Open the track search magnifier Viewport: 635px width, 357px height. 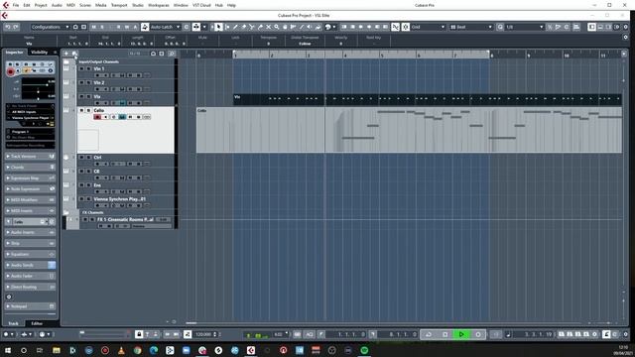pyautogui.click(x=172, y=54)
